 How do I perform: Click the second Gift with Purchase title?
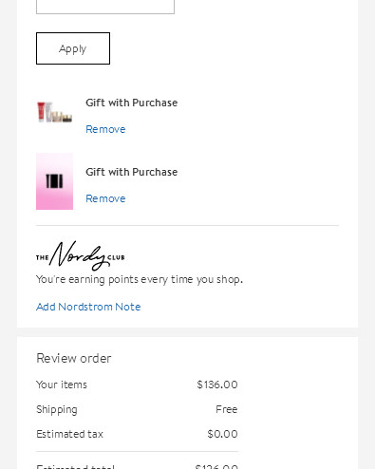tap(132, 172)
